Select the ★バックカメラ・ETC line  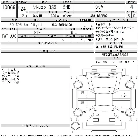pos(110,32)
